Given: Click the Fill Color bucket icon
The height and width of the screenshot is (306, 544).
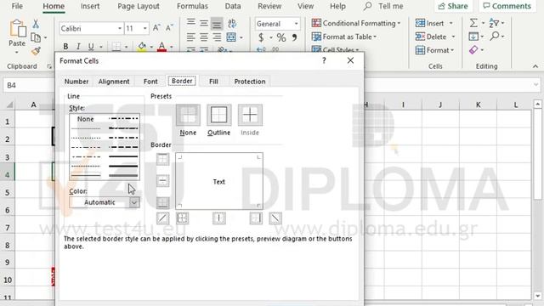Looking at the screenshot, I should [x=142, y=47].
